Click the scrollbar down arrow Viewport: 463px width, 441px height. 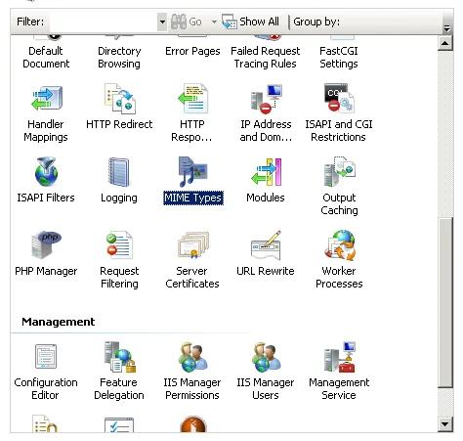click(x=445, y=424)
